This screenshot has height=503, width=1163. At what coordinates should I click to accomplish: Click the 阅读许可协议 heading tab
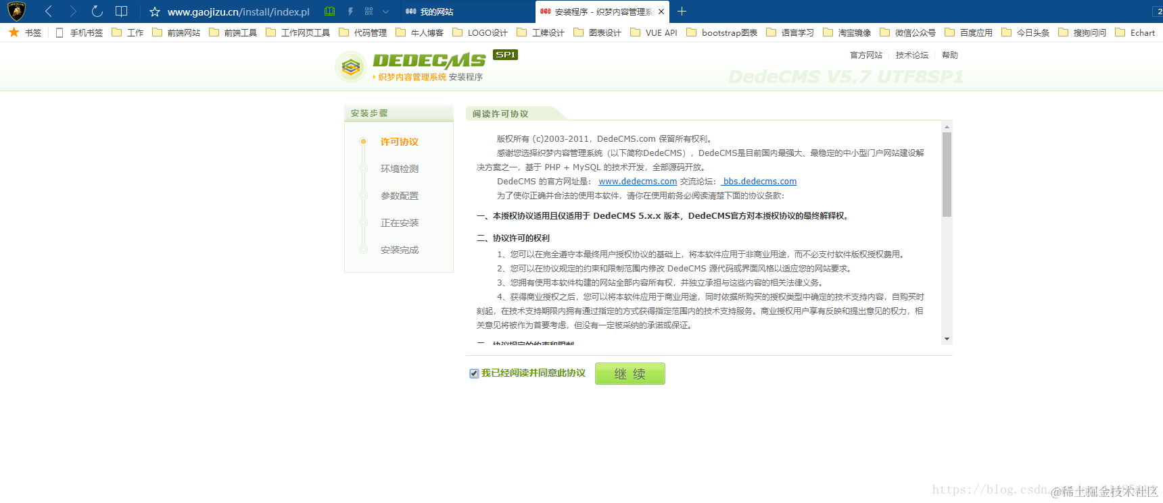[x=500, y=114]
